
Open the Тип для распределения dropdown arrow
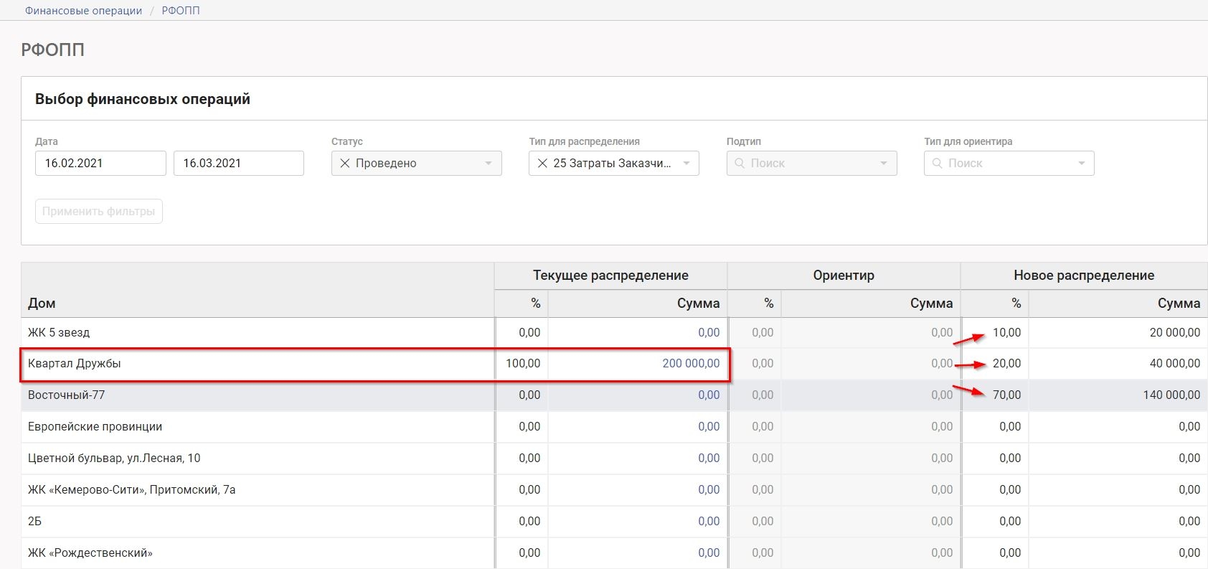pos(686,164)
